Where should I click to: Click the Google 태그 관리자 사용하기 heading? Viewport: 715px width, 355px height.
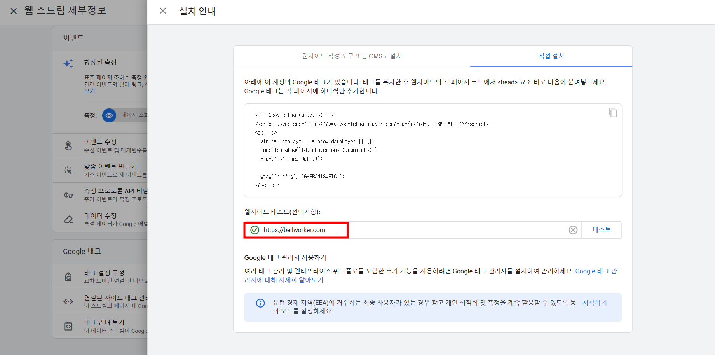285,257
